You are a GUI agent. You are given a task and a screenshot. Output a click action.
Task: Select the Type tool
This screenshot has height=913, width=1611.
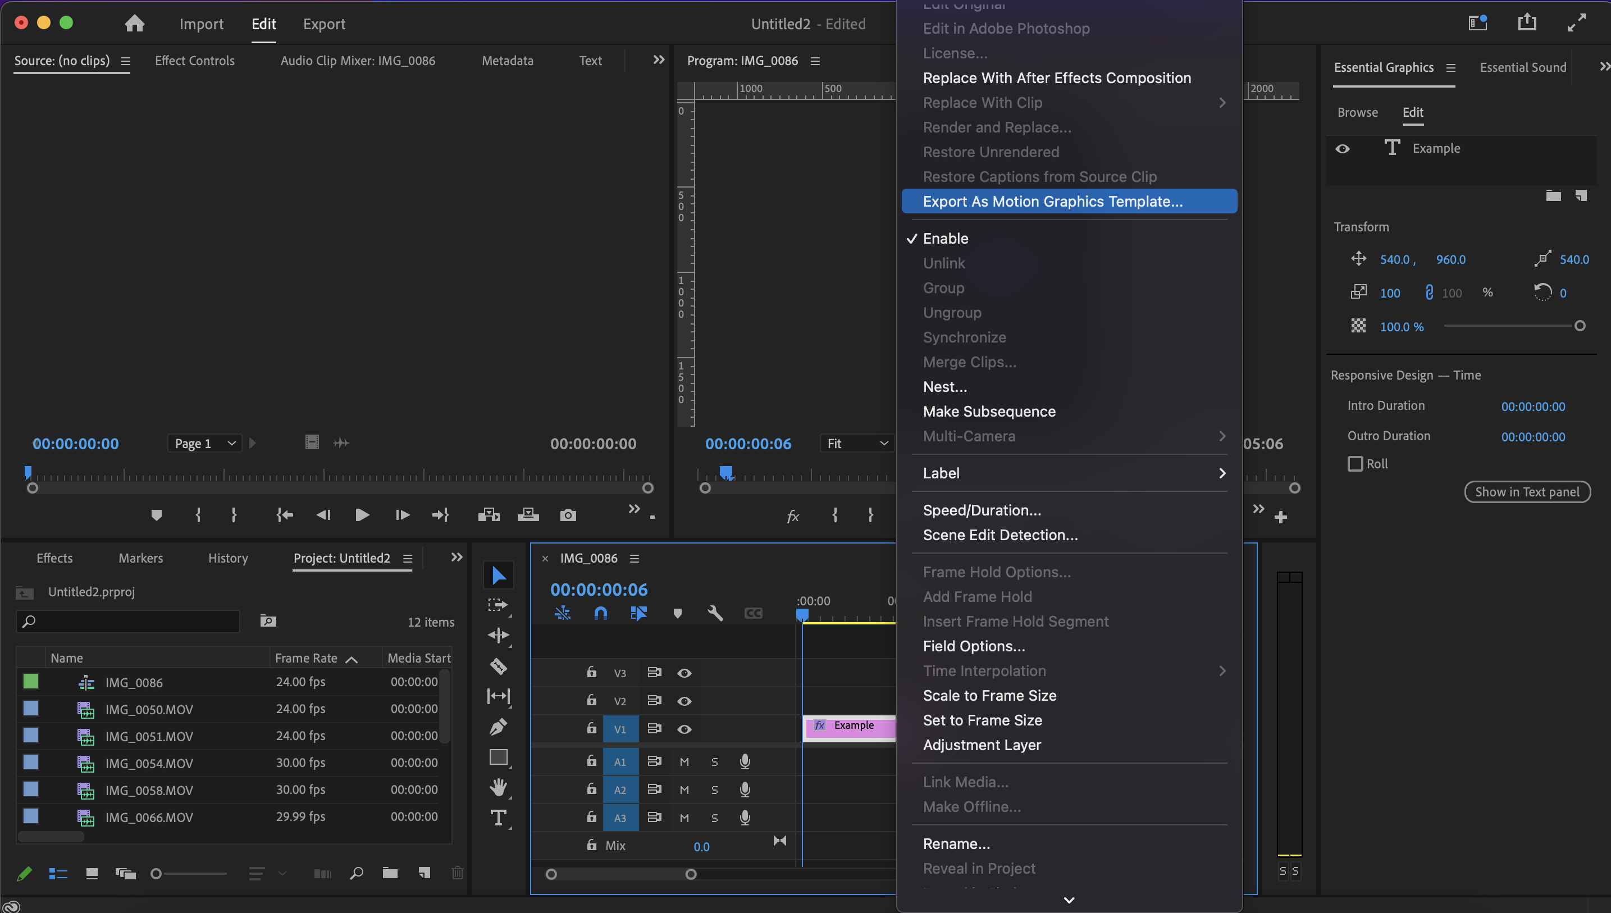[499, 818]
